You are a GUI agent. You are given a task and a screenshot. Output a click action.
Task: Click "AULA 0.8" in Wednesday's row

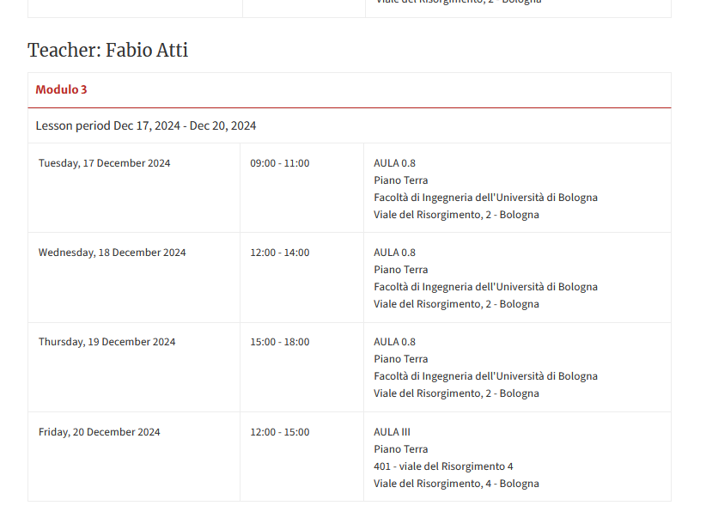394,253
